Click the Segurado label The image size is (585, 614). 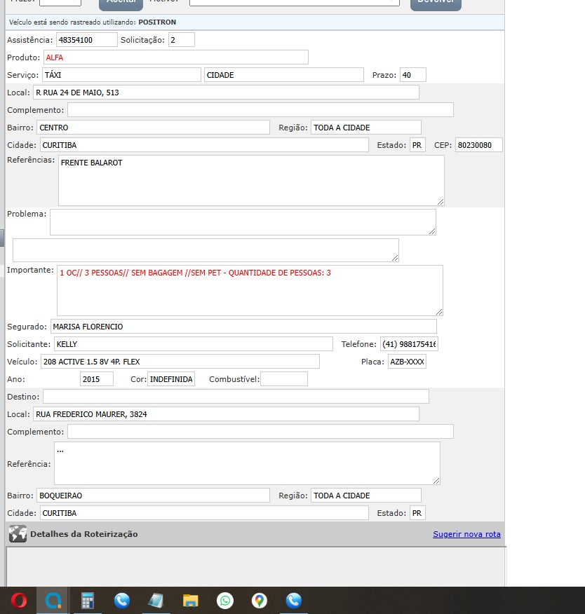click(x=27, y=327)
